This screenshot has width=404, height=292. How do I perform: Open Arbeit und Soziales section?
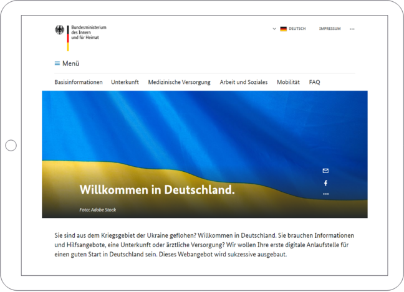244,82
